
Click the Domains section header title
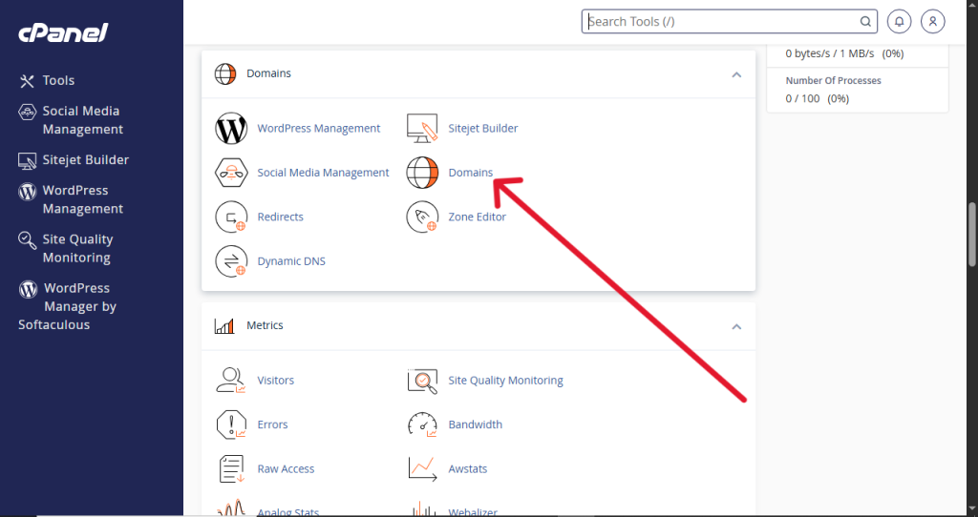268,73
